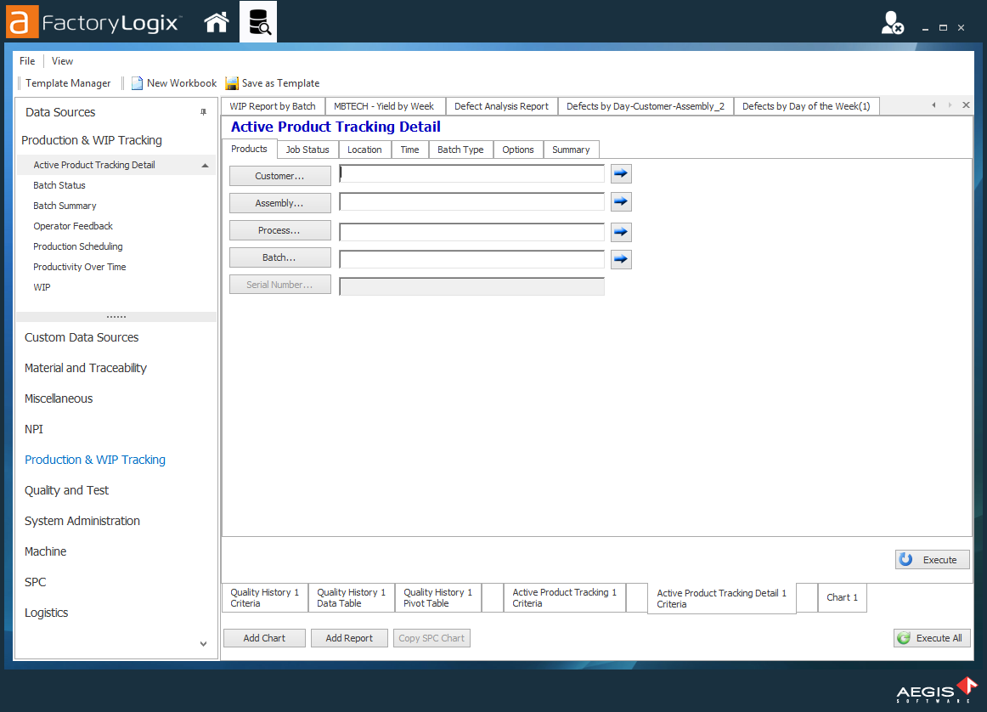Click the New Workbook document icon
This screenshot has width=987, height=712.
137,82
